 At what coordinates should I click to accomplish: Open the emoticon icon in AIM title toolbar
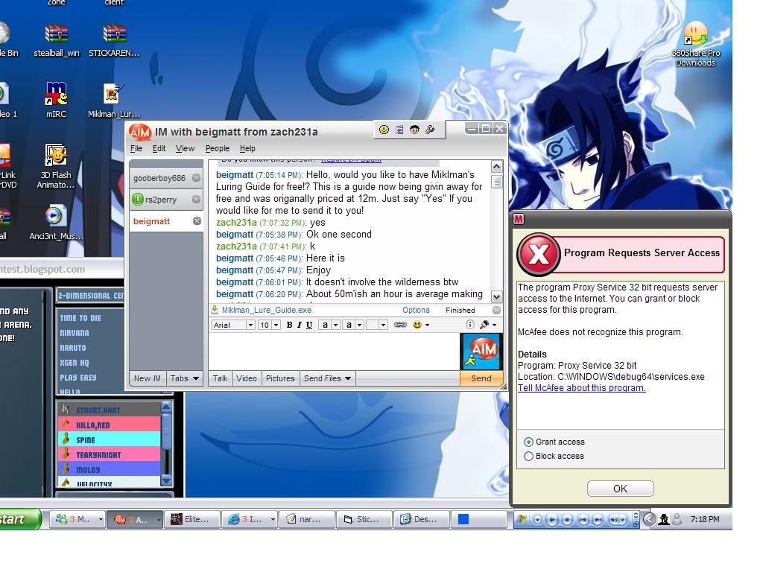(x=384, y=130)
